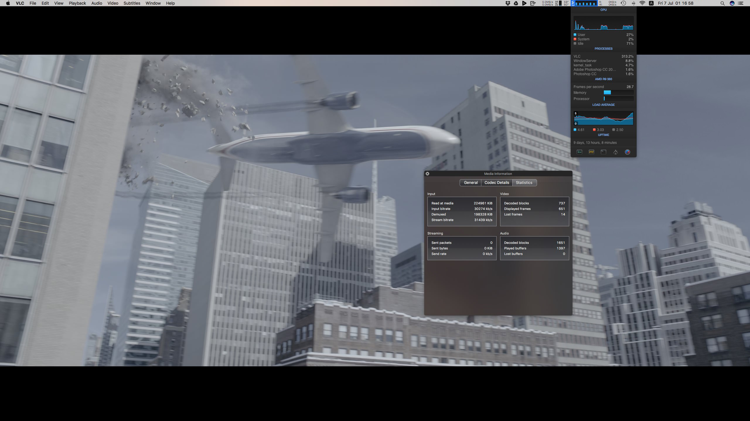Screen dimensions: 750x421
Task: Click the Input bitrate value 30274 kb/s
Action: (x=483, y=209)
